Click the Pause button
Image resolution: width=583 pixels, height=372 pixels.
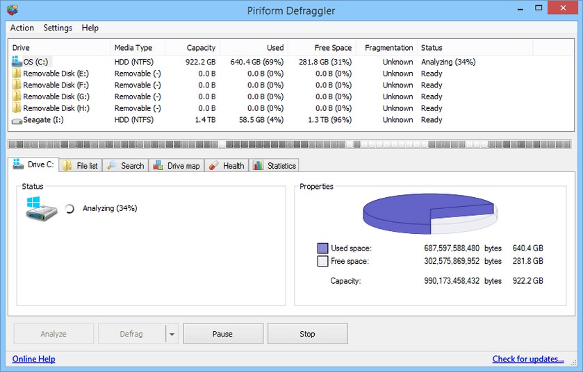(223, 334)
